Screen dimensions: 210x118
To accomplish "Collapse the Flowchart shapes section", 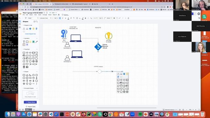I will point(23,49).
